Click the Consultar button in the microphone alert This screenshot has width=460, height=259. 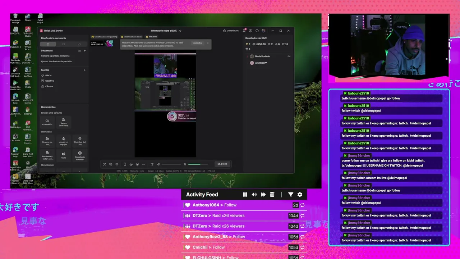click(197, 43)
